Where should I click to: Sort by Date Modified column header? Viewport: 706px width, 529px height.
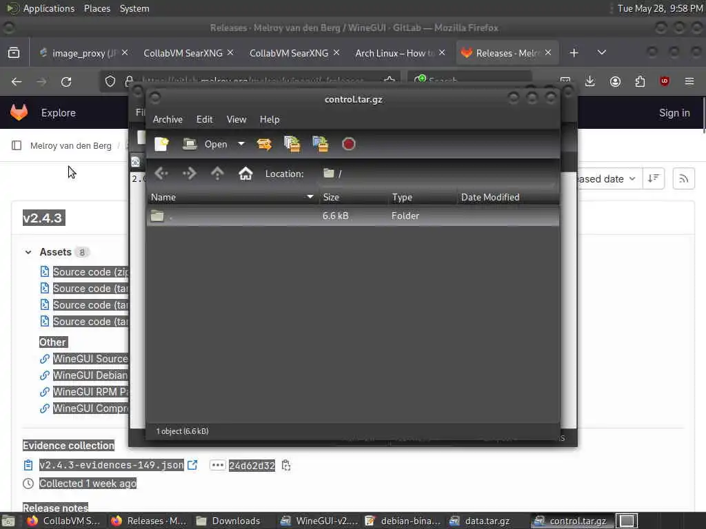508,197
